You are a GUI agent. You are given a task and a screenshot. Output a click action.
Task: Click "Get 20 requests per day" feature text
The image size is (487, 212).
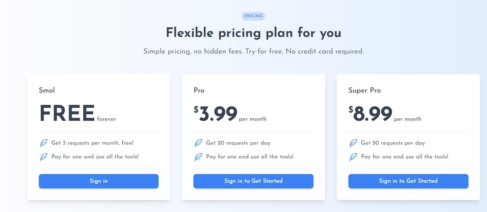(x=238, y=143)
